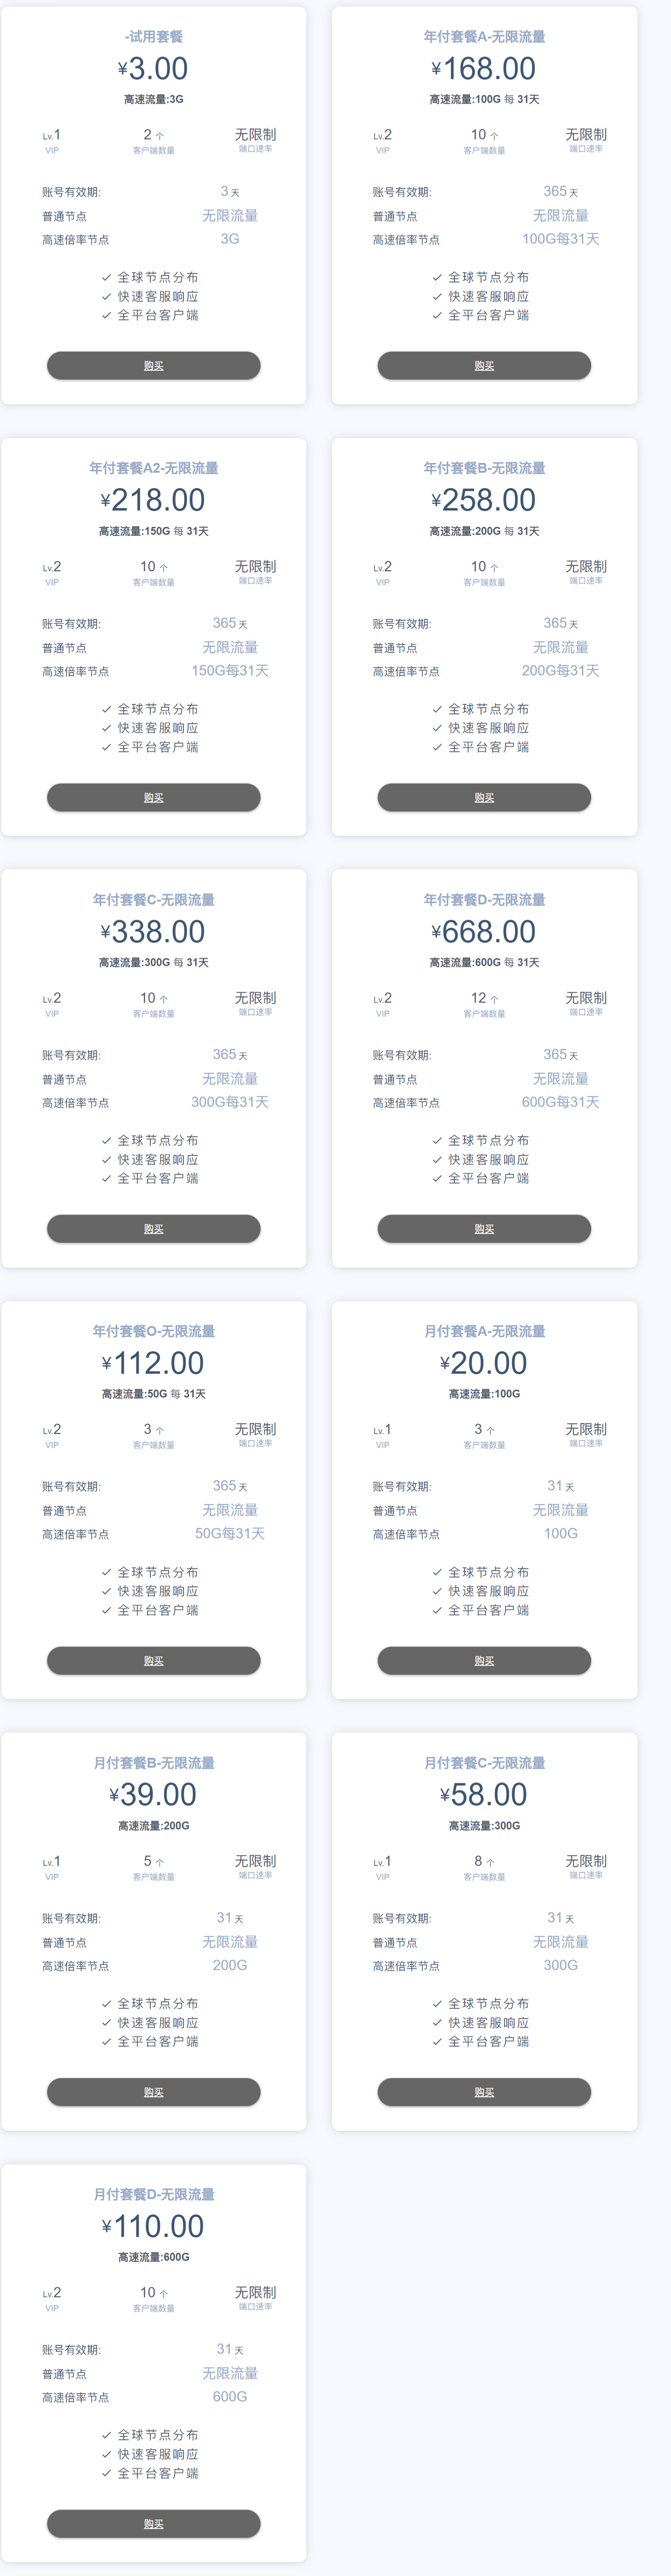
Task: Click 购买 for 月付套餐D ¥110.00
Action: (153, 2523)
